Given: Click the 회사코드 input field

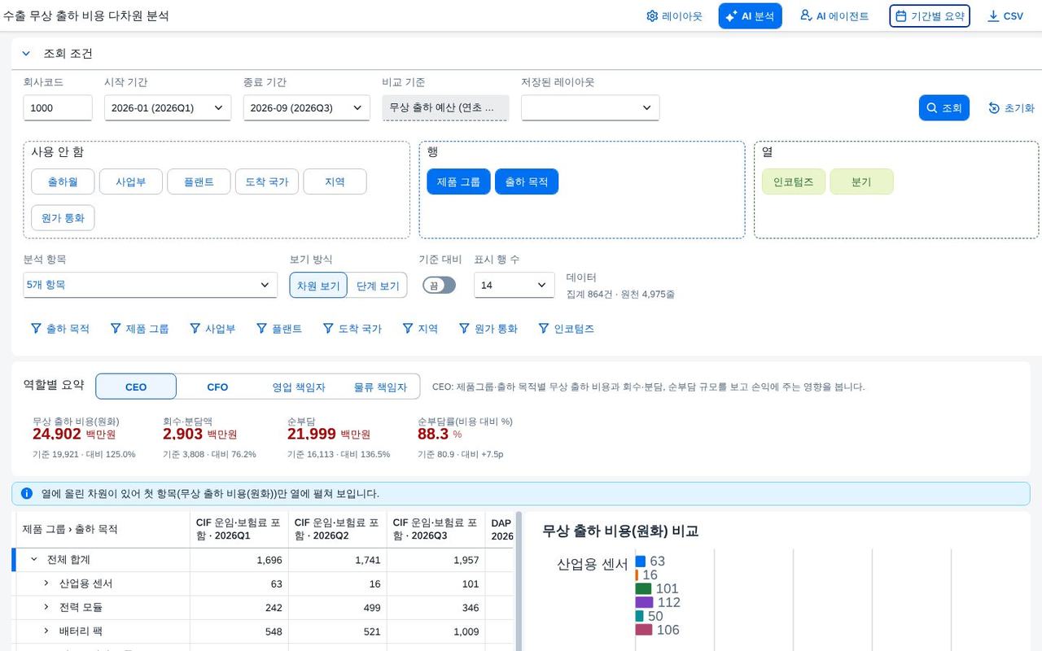Looking at the screenshot, I should (x=58, y=107).
